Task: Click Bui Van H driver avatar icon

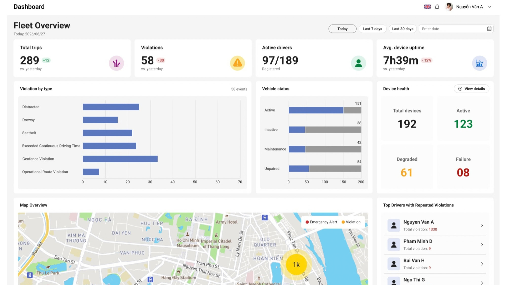Action: click(394, 264)
